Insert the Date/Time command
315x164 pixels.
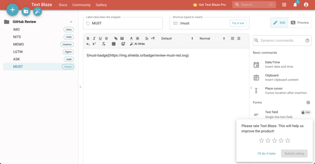(x=282, y=64)
